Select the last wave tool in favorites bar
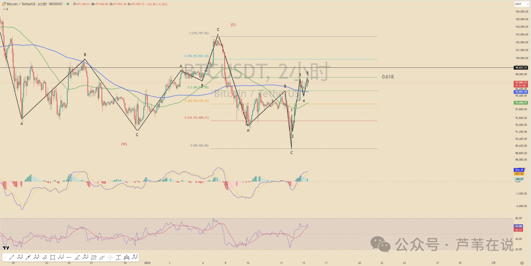 click(135, 257)
